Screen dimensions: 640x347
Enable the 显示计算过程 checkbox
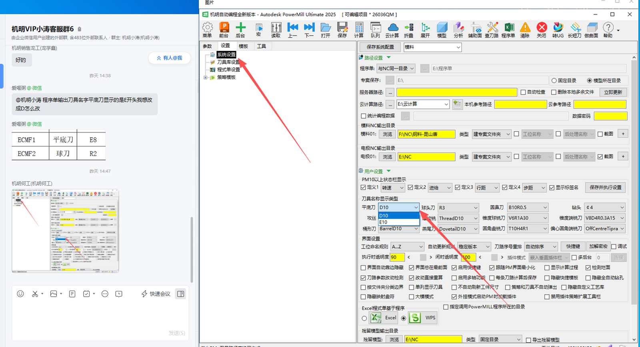[x=547, y=268]
